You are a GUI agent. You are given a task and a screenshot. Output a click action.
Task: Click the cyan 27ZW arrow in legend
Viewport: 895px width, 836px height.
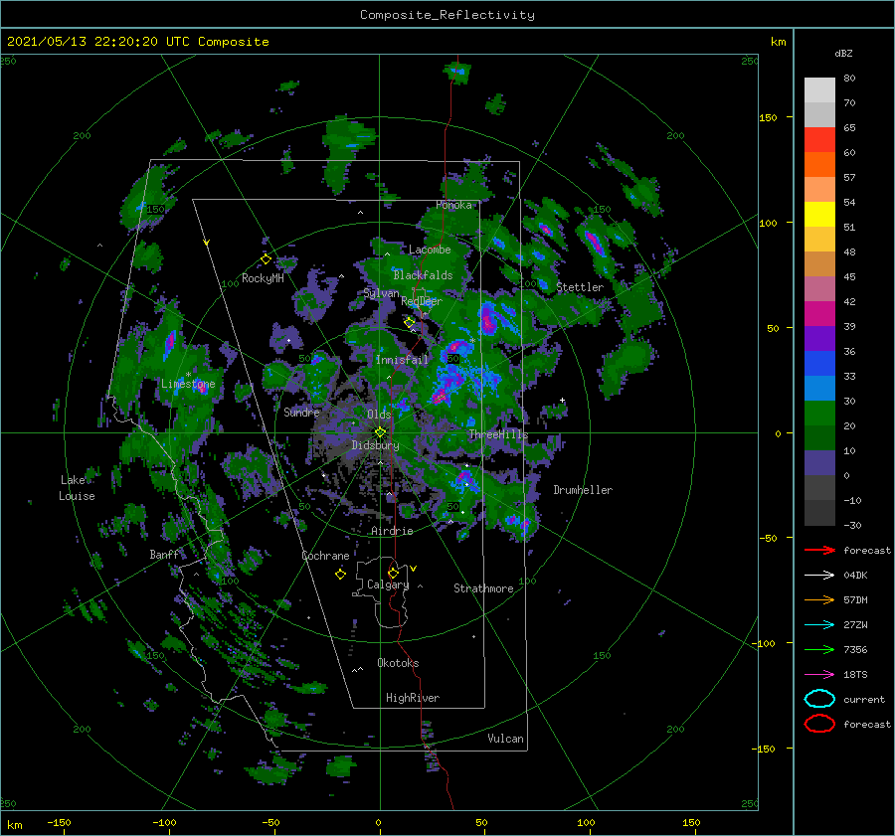pos(819,625)
